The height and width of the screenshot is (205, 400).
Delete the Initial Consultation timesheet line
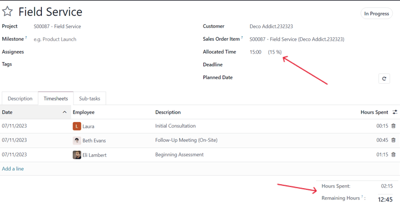(x=393, y=126)
